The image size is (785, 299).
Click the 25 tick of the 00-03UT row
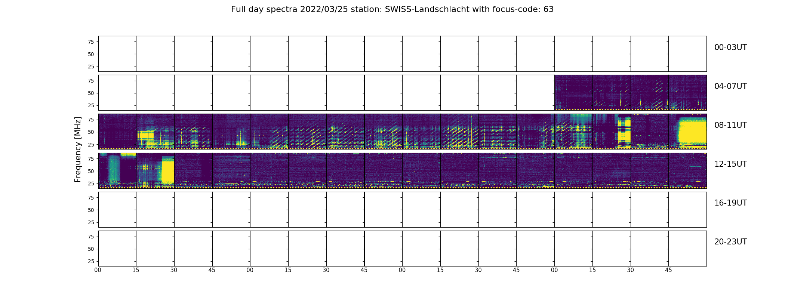point(91,67)
